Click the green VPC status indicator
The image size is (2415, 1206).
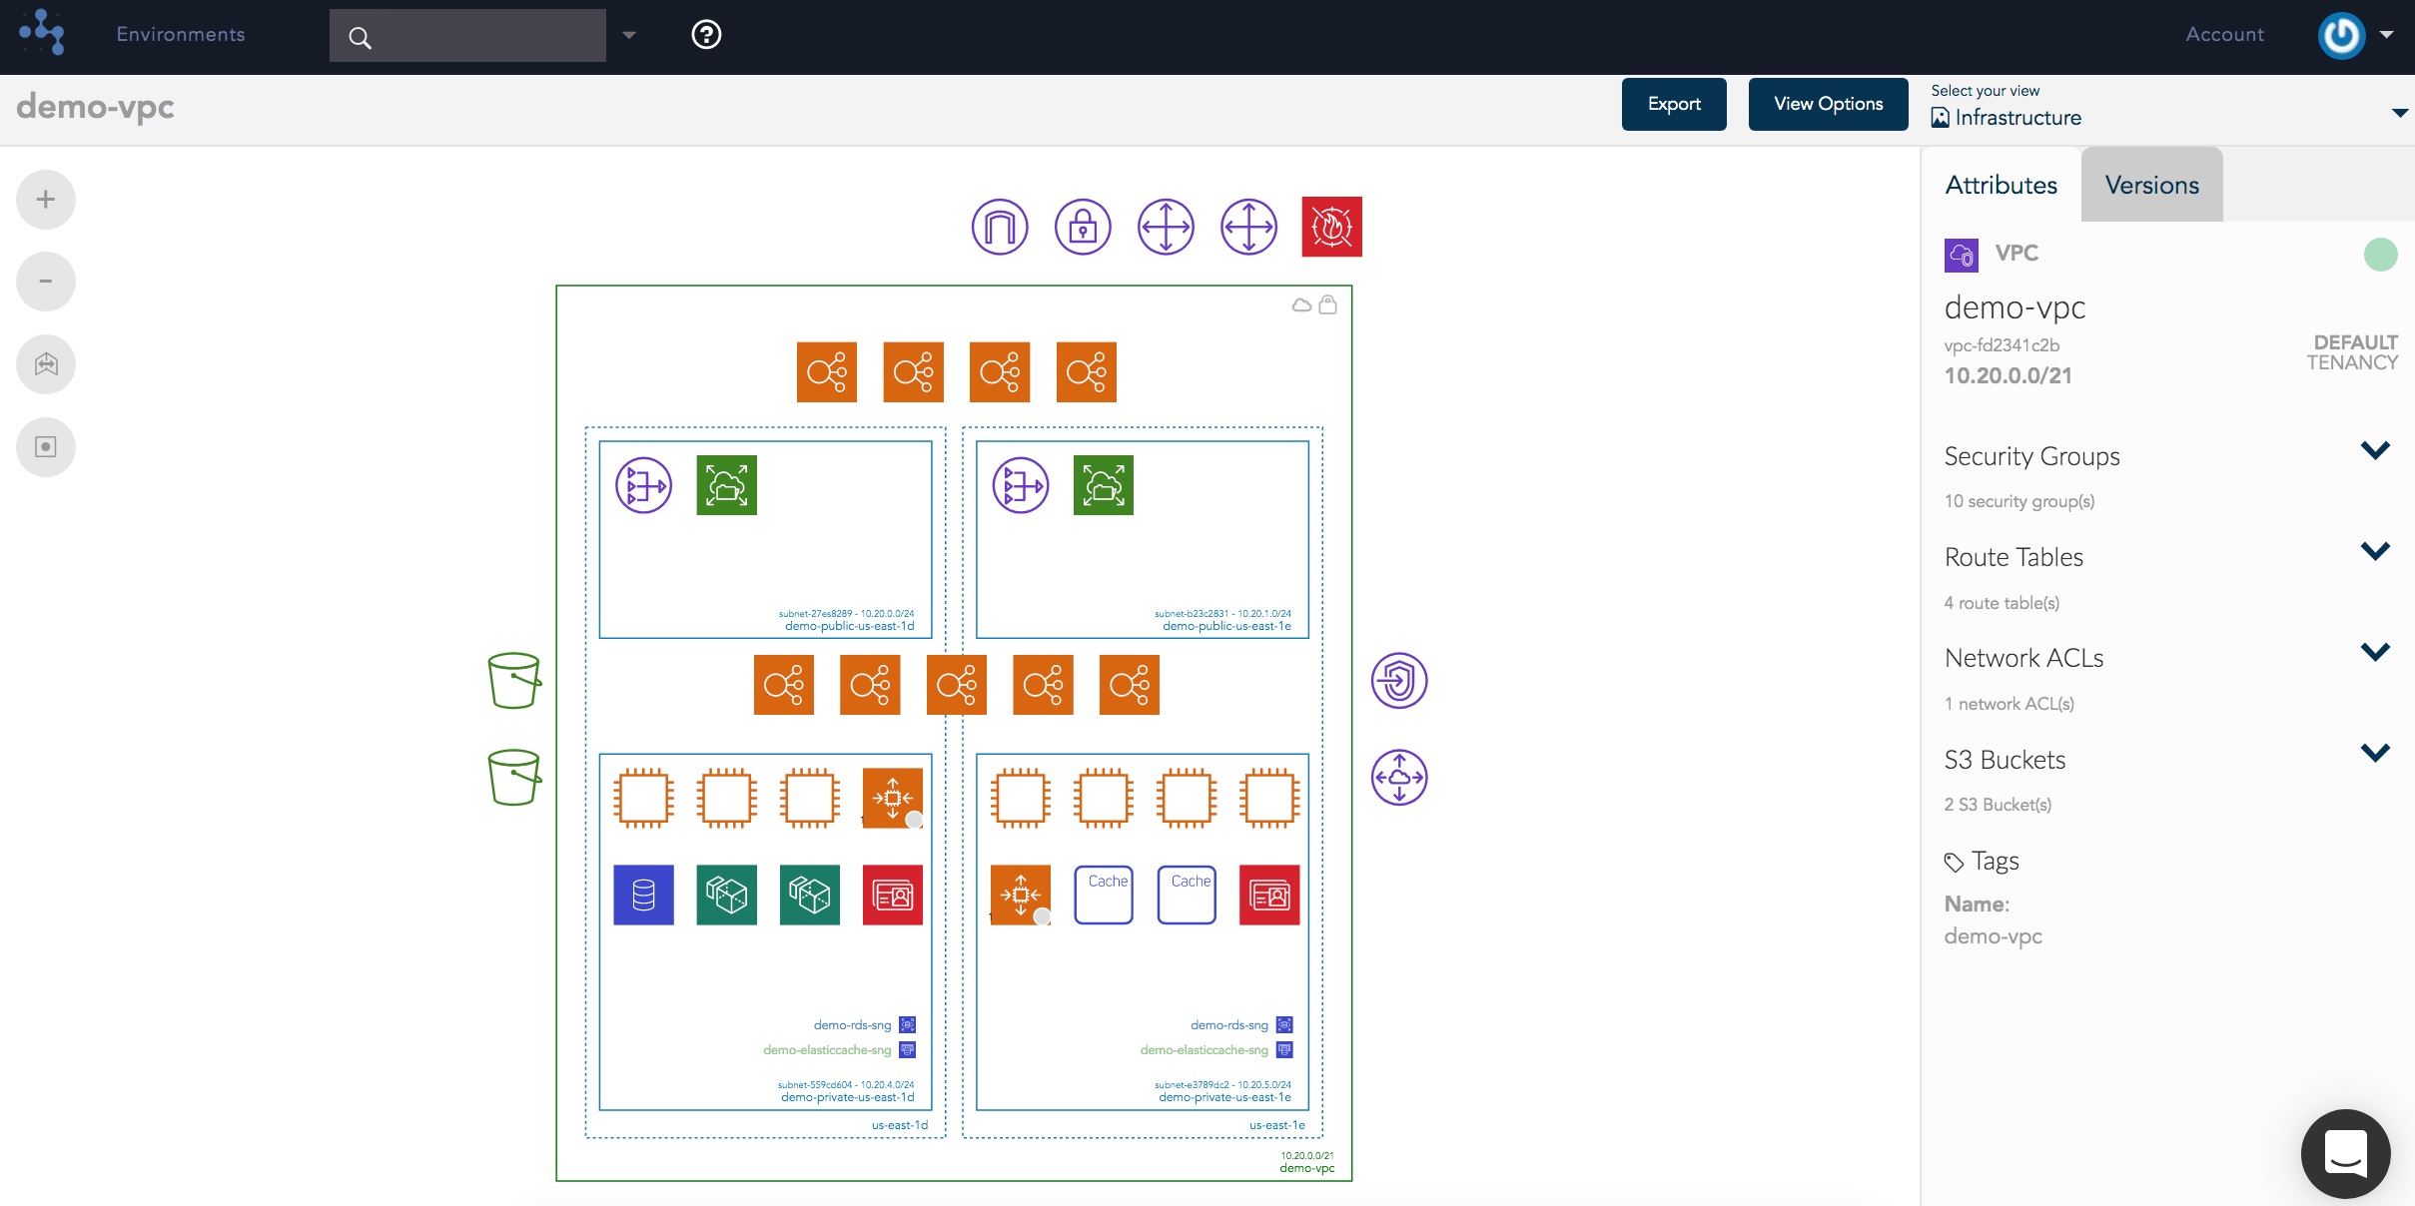pos(2381,255)
